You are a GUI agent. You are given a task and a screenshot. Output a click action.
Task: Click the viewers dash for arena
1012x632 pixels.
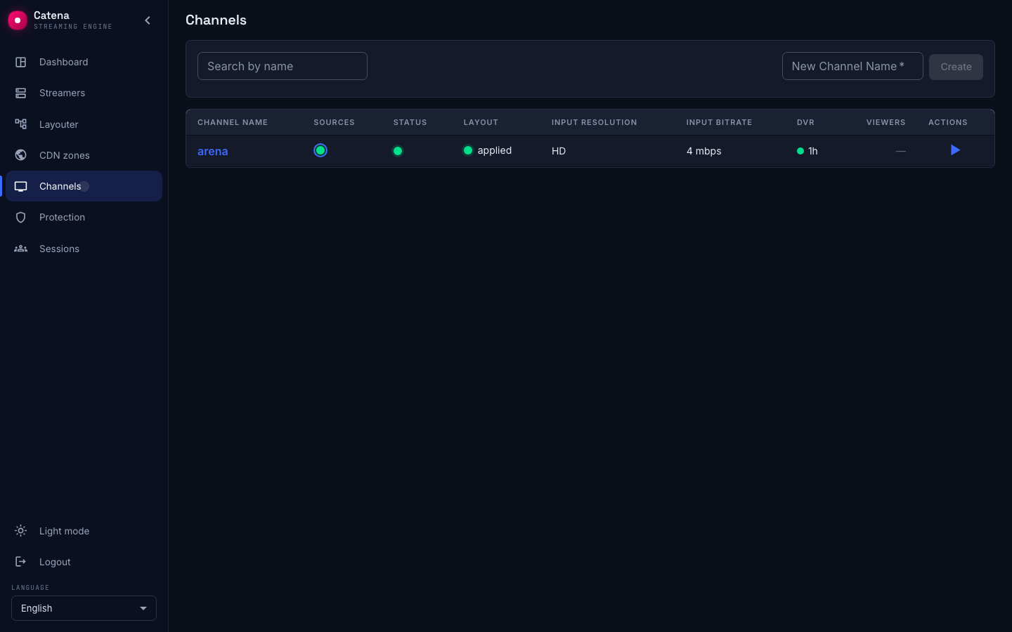point(901,151)
